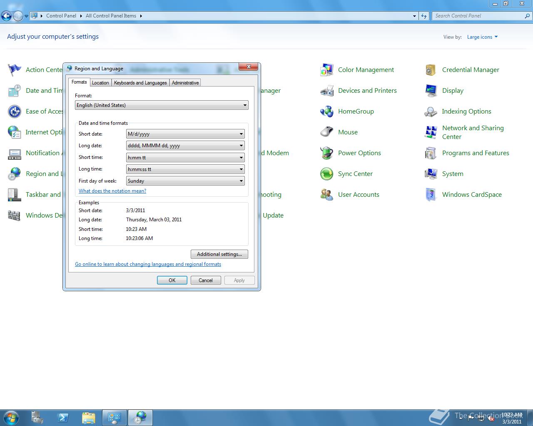Open the Display monitor icon

431,91
